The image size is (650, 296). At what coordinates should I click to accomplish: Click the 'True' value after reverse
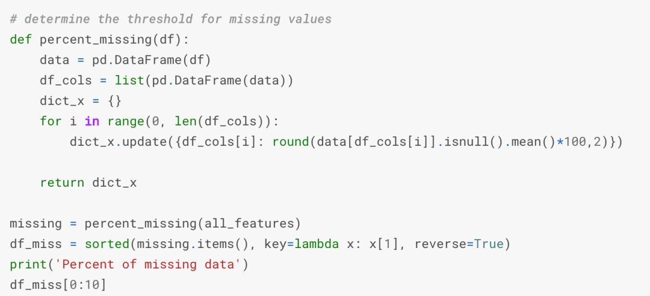488,244
